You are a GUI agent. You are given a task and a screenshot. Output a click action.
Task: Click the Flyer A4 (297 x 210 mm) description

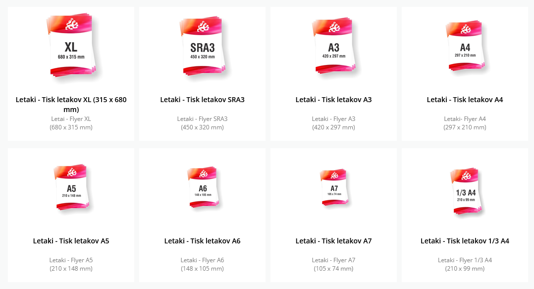[465, 123]
